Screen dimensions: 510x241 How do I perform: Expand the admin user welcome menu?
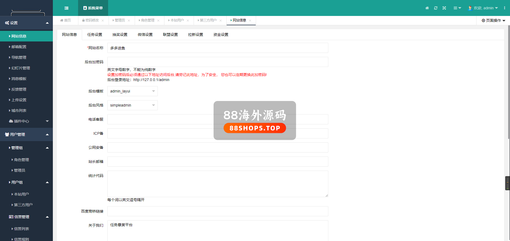coord(483,8)
